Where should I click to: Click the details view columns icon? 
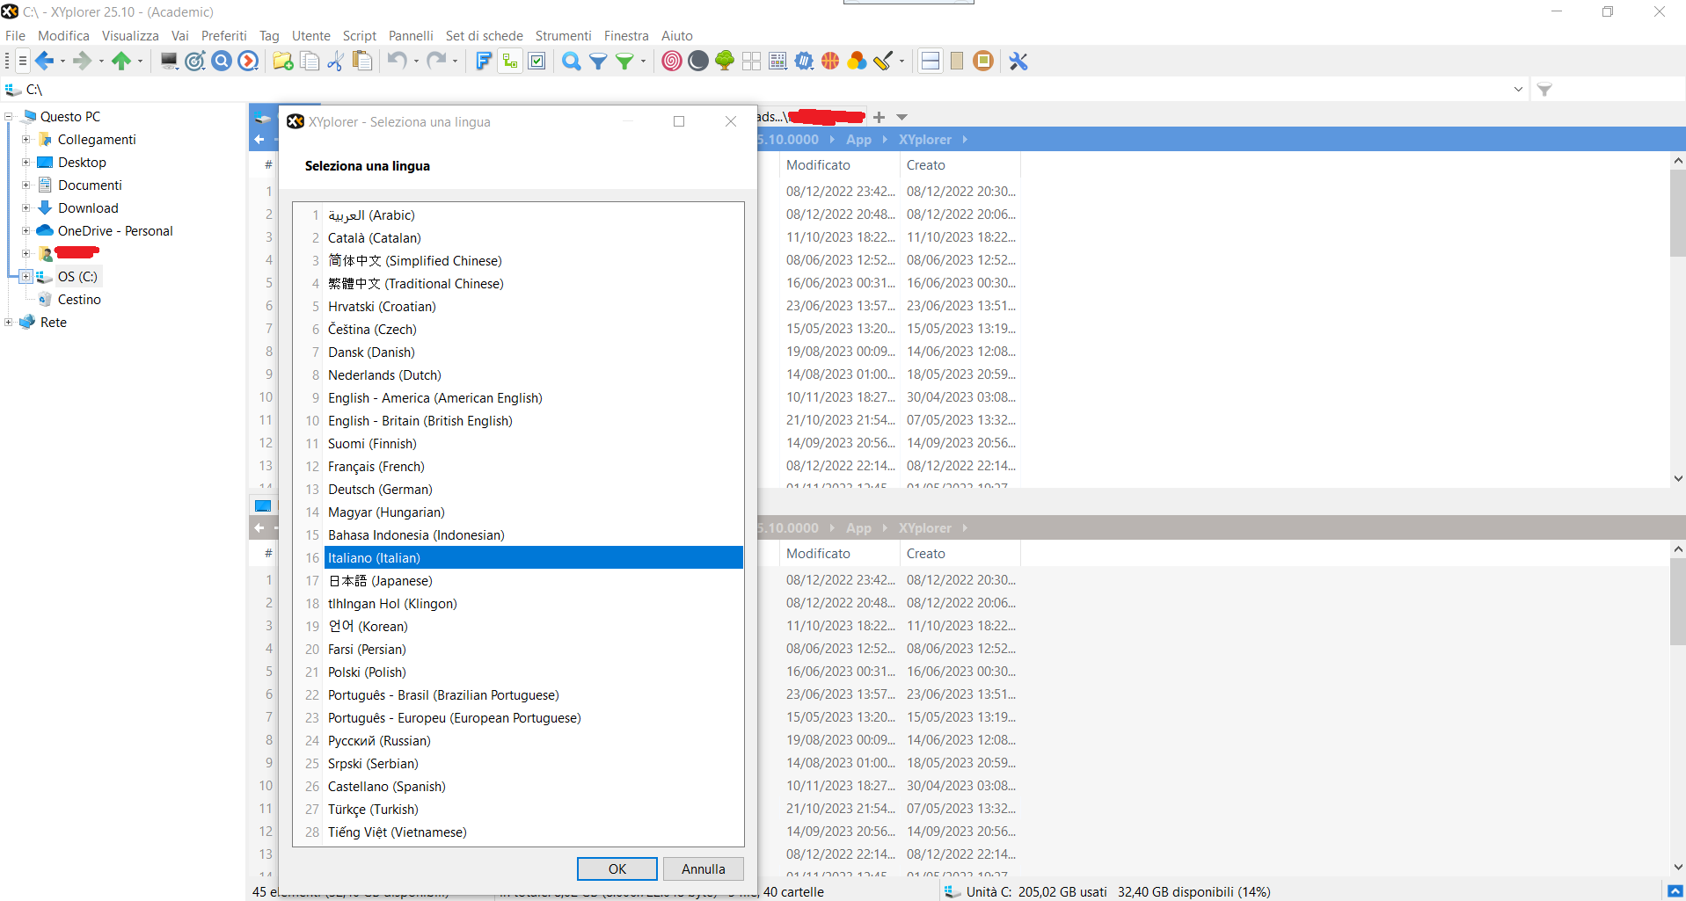[778, 61]
